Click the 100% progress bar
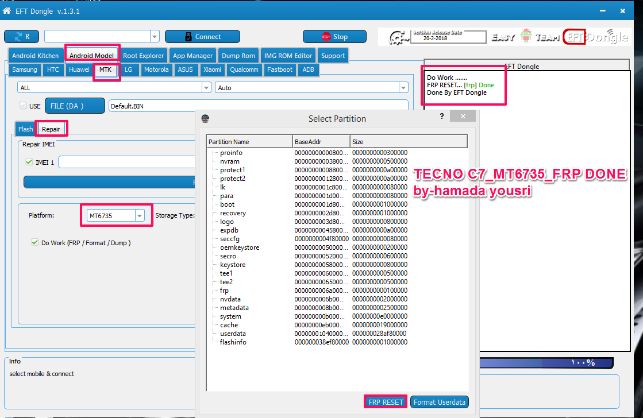The image size is (643, 418). (546, 363)
